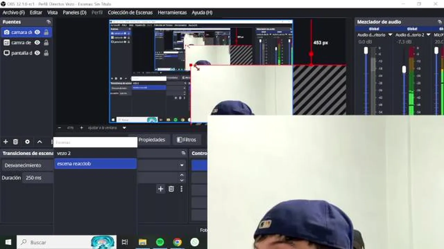444x249 pixels.
Task: Click the window icon of source 'camra de'
Action: click(x=7, y=43)
